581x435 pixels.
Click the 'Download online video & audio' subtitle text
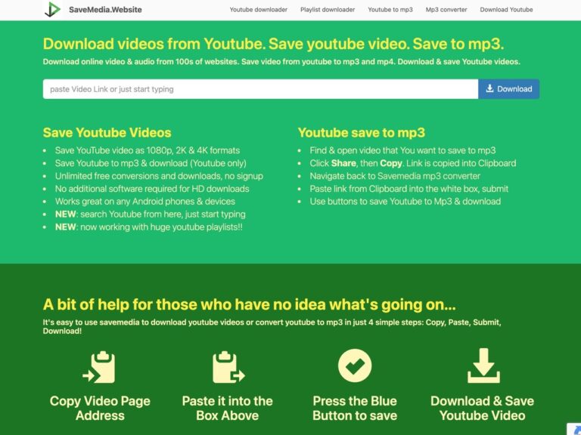tap(281, 62)
